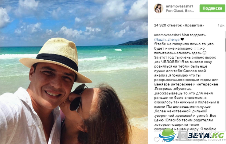Open artemovasasha1 username in post header
Image resolution: width=226 pixels, height=144 pixels.
coord(179,6)
